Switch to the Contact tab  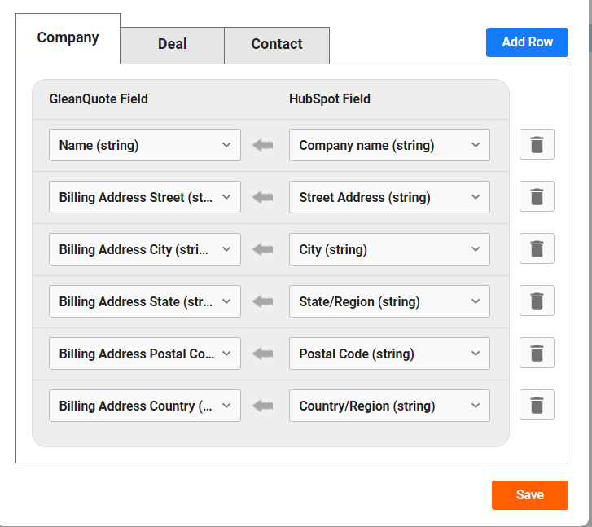tap(277, 44)
